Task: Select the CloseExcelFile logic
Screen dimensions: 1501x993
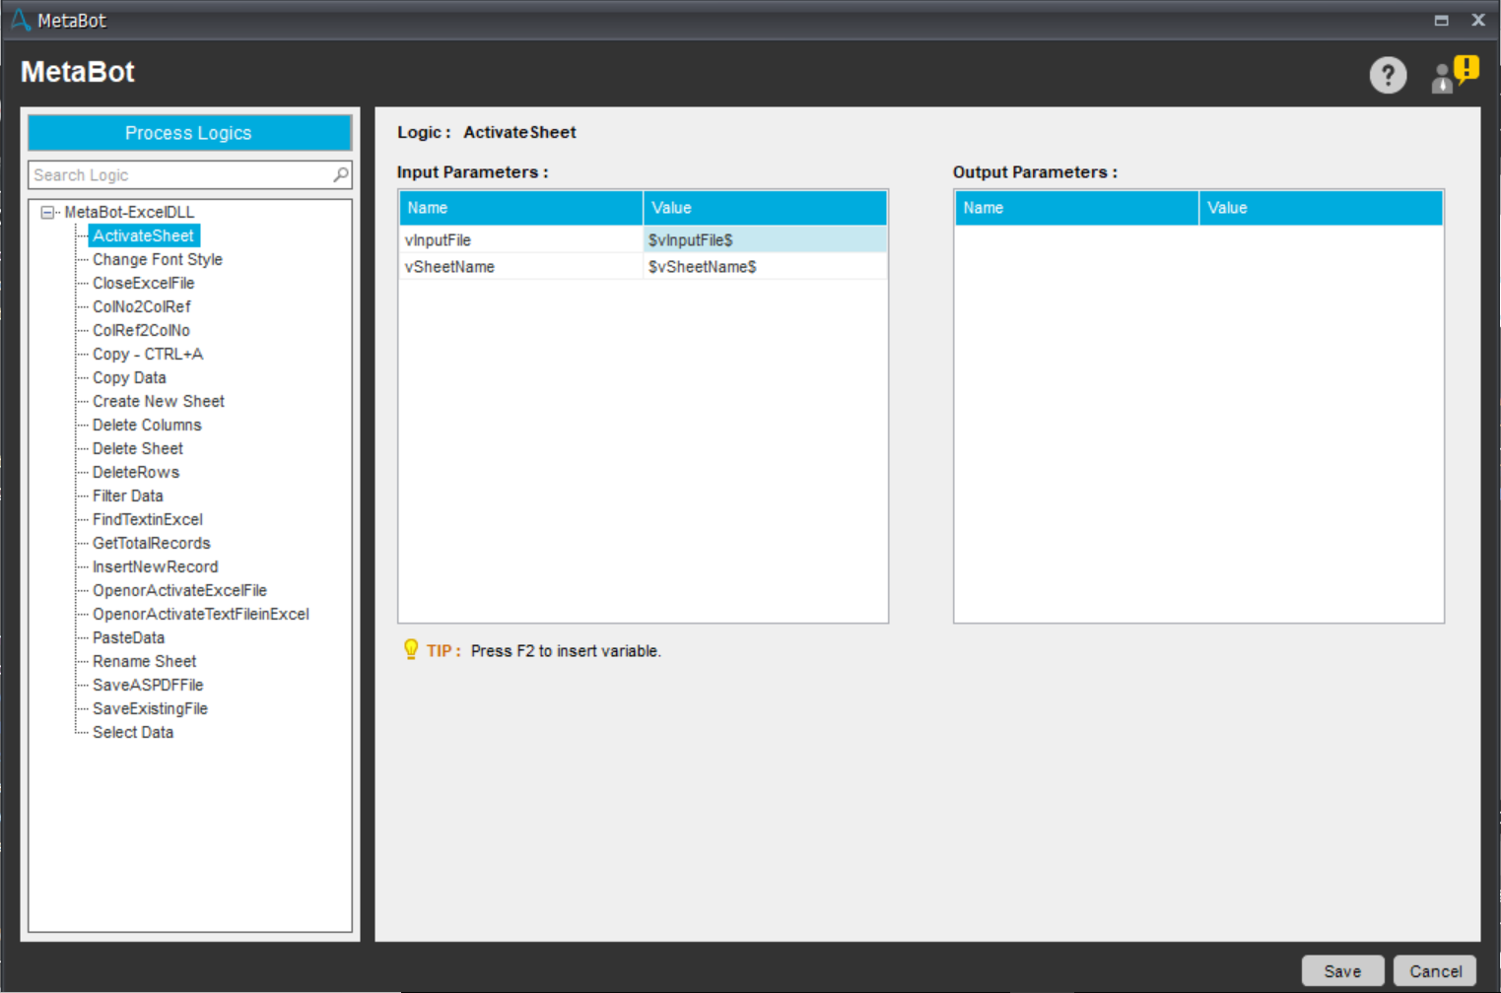Action: (144, 283)
